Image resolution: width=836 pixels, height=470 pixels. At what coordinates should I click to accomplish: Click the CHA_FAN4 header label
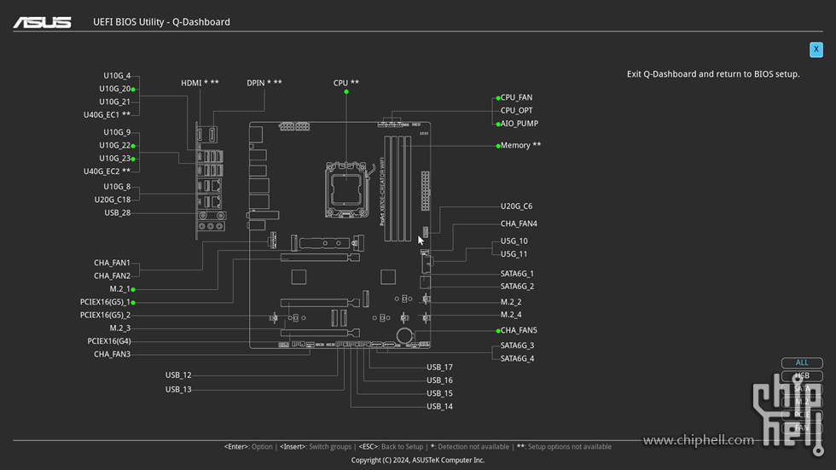click(519, 223)
